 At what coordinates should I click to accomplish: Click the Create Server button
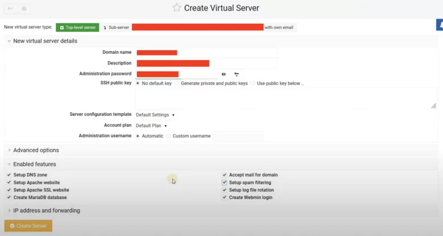pyautogui.click(x=28, y=226)
